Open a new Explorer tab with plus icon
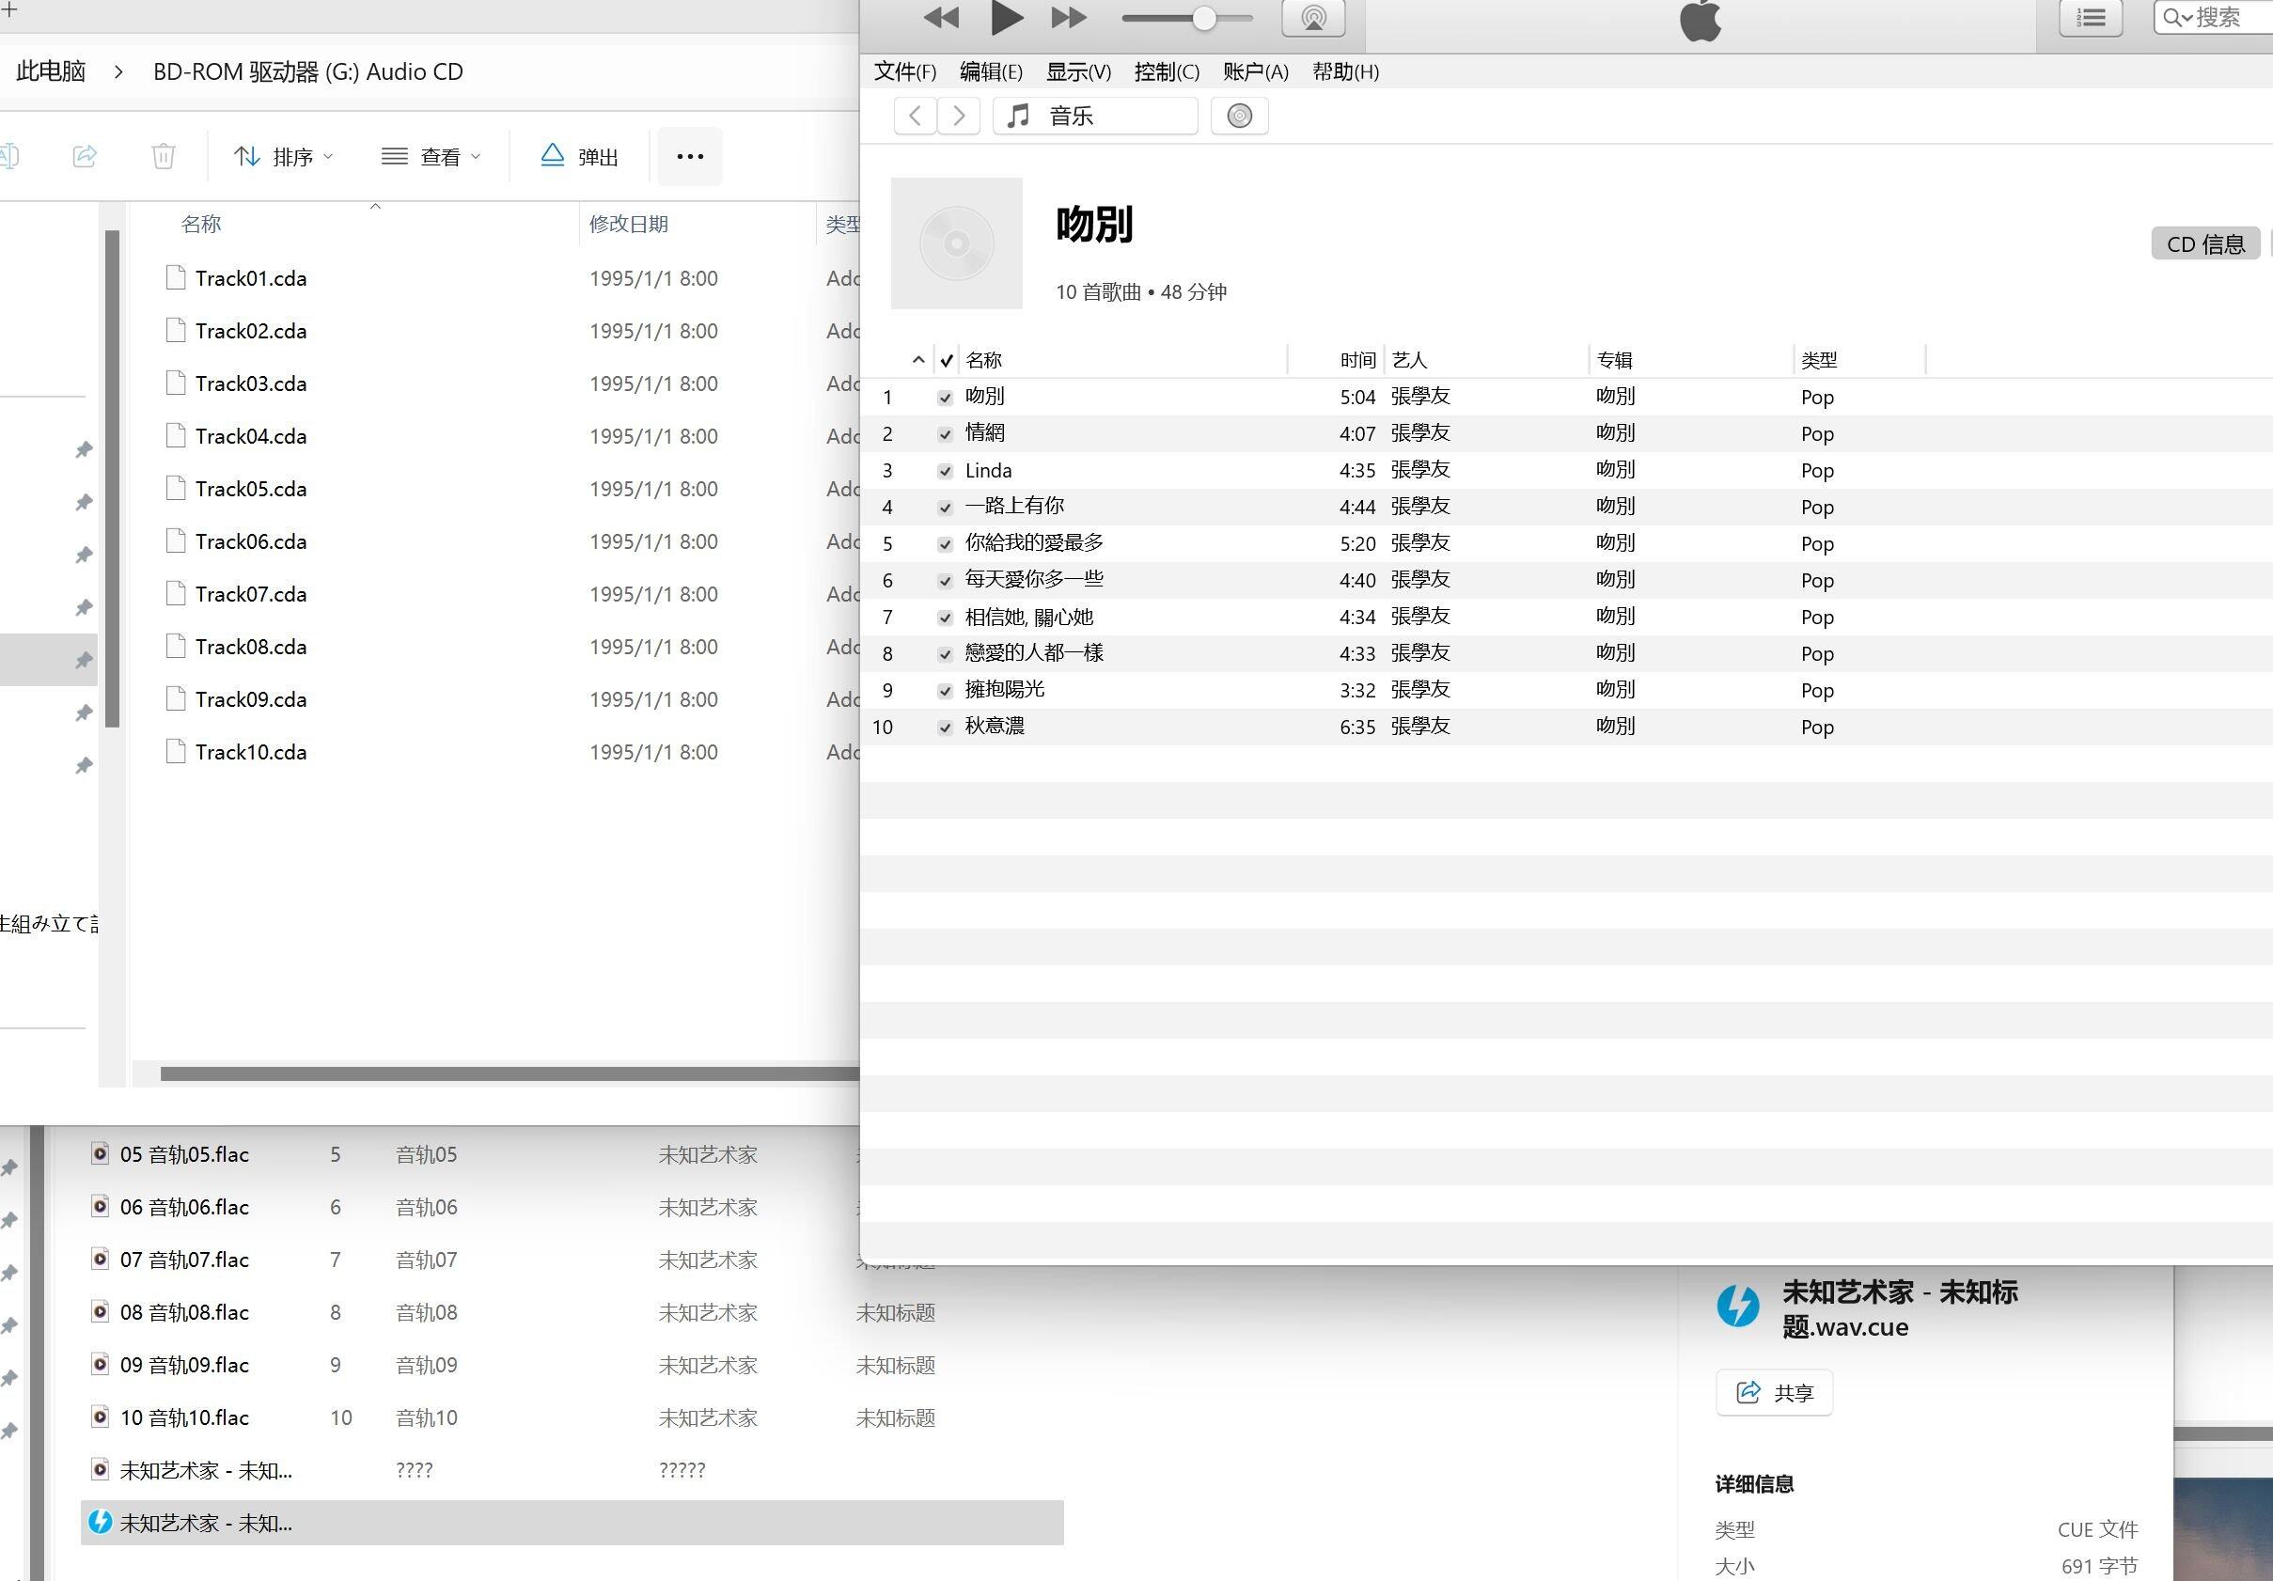The height and width of the screenshot is (1581, 2273). [8, 8]
